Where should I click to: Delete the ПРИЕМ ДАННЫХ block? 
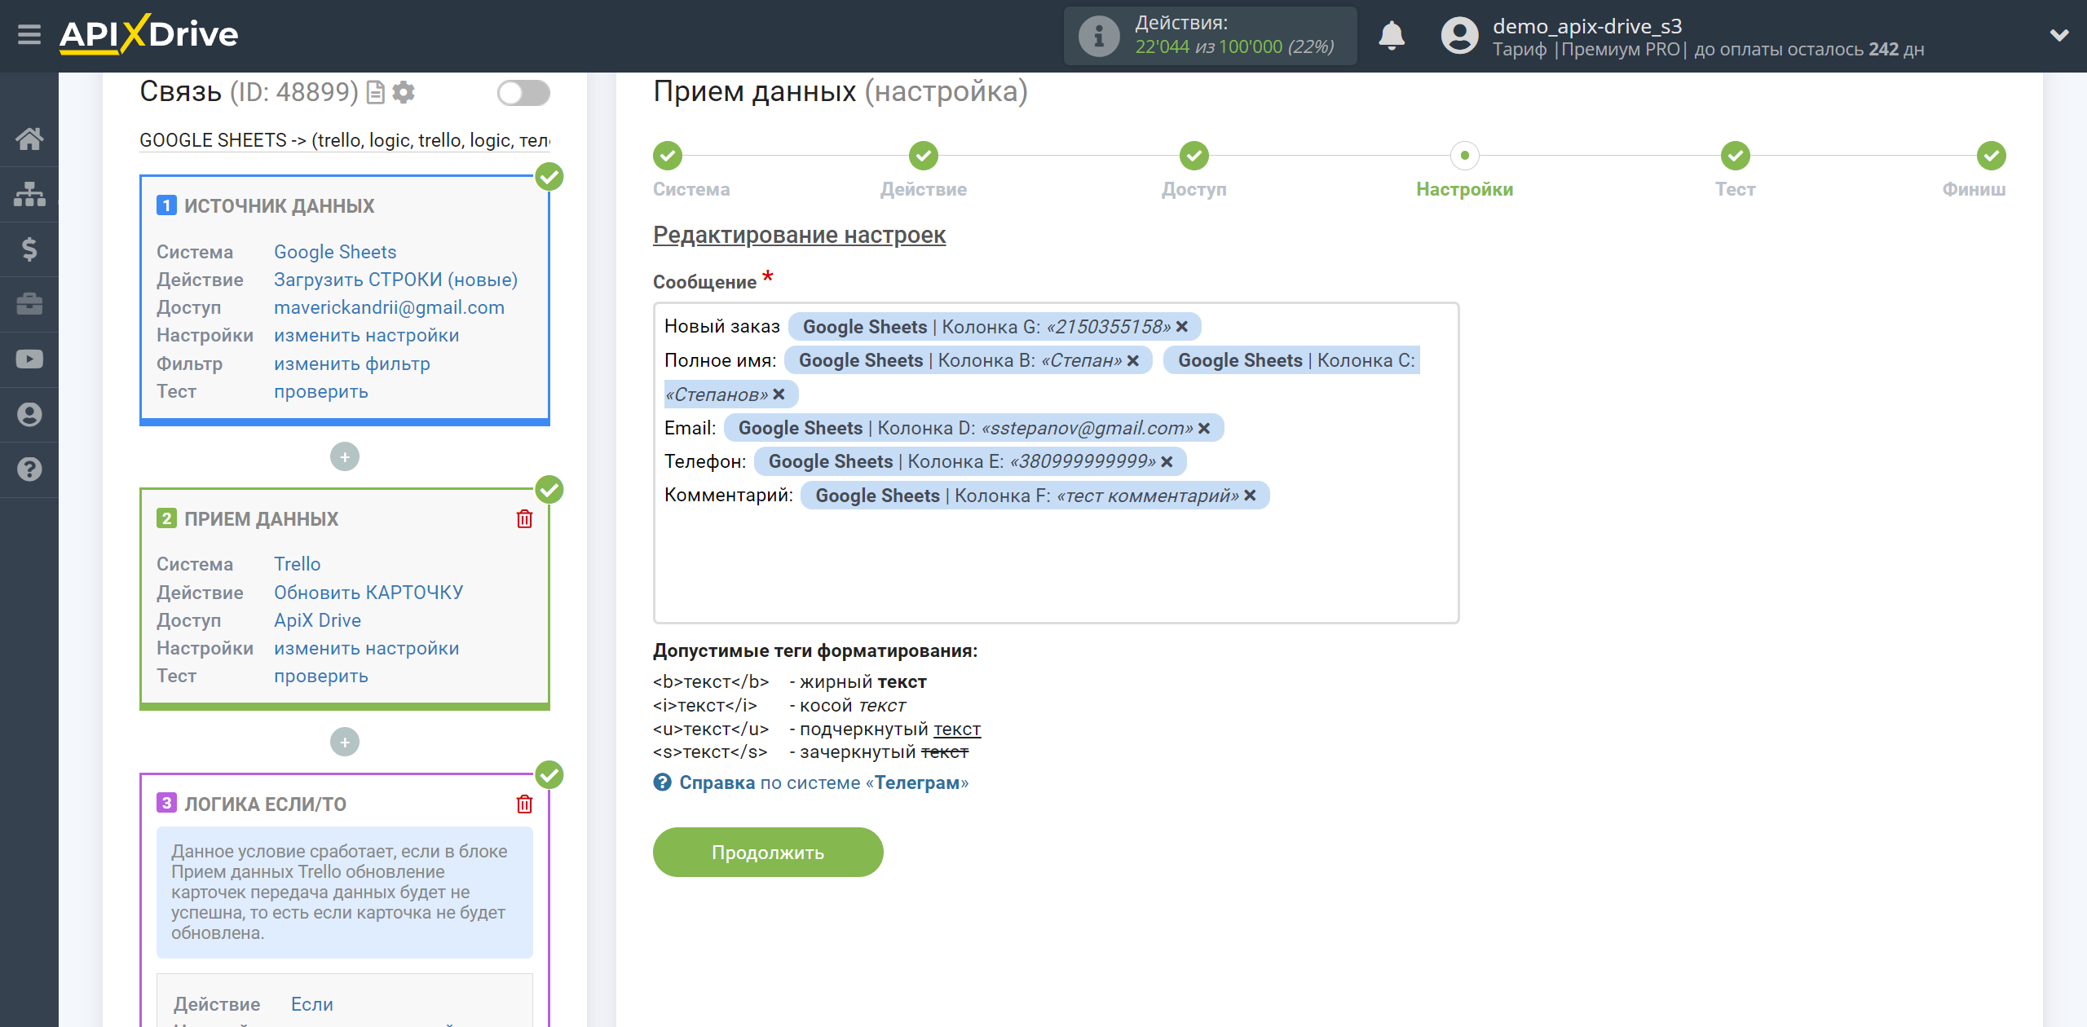point(524,519)
